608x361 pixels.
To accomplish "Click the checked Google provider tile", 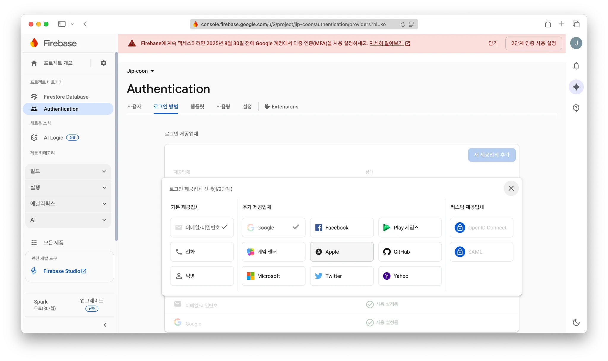I will 273,228.
